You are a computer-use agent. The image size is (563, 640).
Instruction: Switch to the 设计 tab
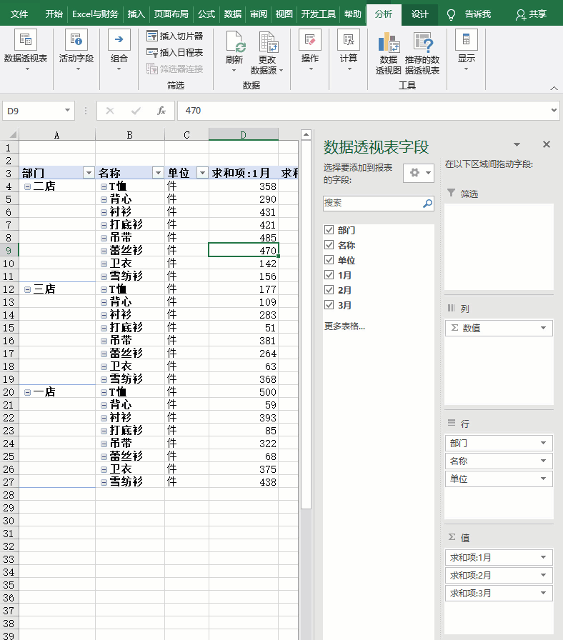tap(419, 14)
